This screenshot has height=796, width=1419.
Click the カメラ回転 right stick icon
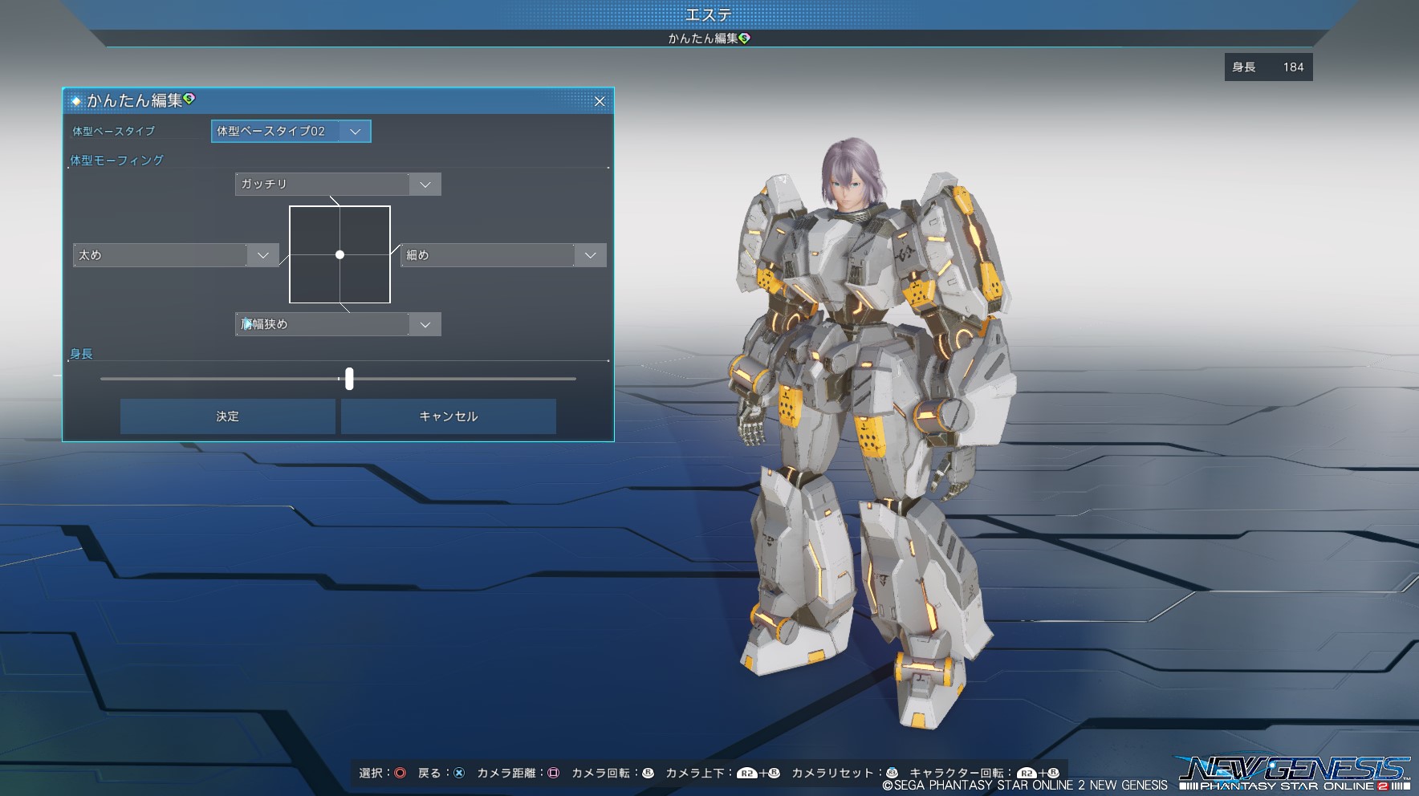pos(648,773)
